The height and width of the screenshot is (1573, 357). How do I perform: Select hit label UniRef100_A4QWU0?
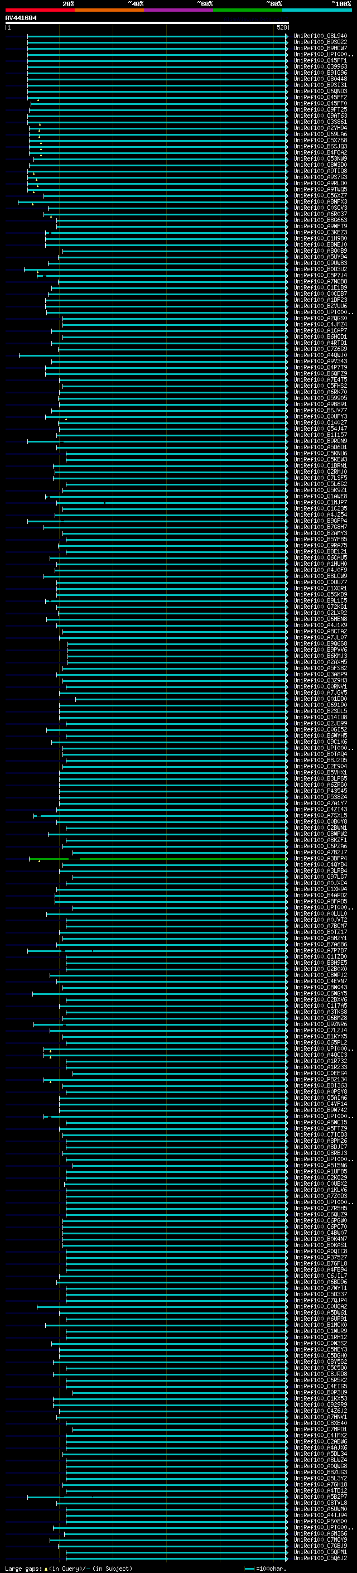coord(320,355)
